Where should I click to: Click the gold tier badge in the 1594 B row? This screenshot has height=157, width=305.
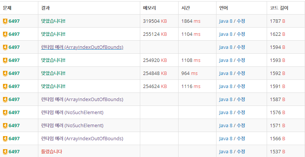click(x=5, y=47)
